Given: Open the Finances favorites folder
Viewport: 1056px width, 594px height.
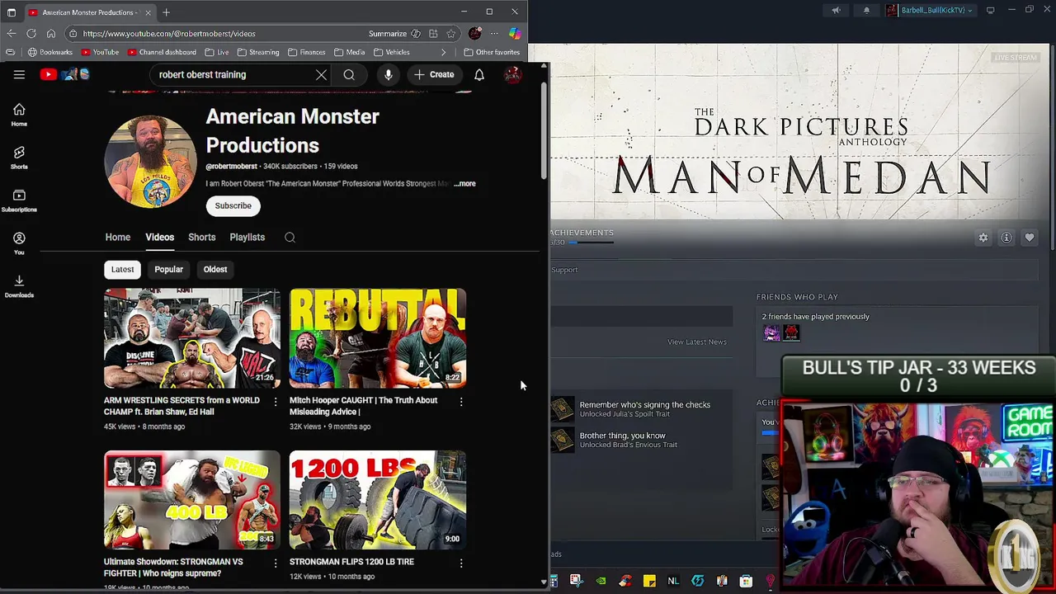Looking at the screenshot, I should pyautogui.click(x=306, y=52).
